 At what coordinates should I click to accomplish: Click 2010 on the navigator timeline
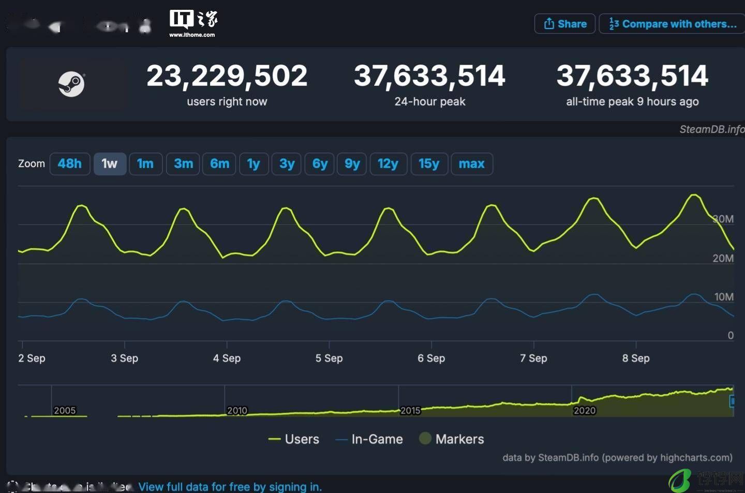click(237, 411)
